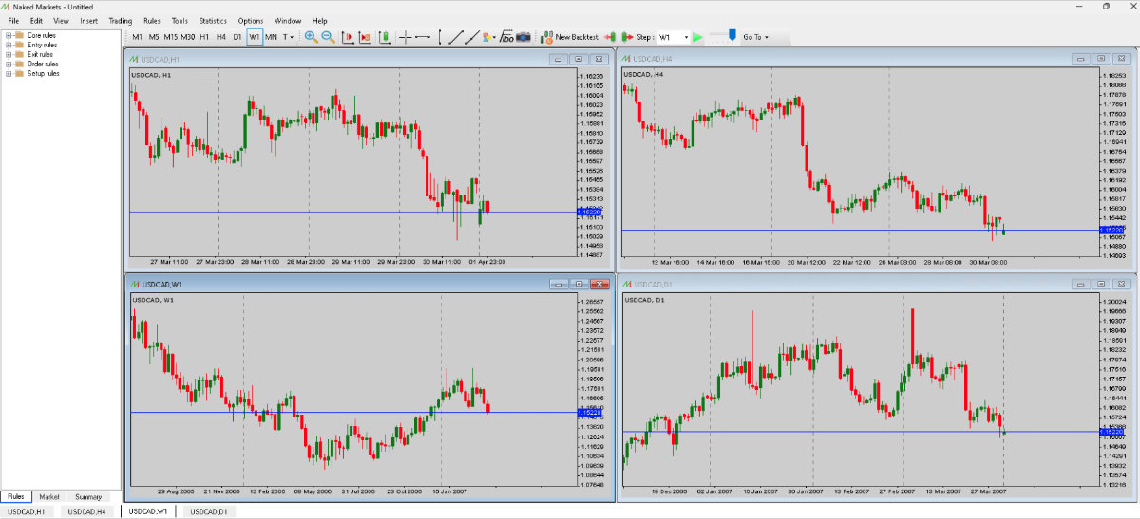
Task: Open the Statistics menu
Action: click(x=213, y=20)
